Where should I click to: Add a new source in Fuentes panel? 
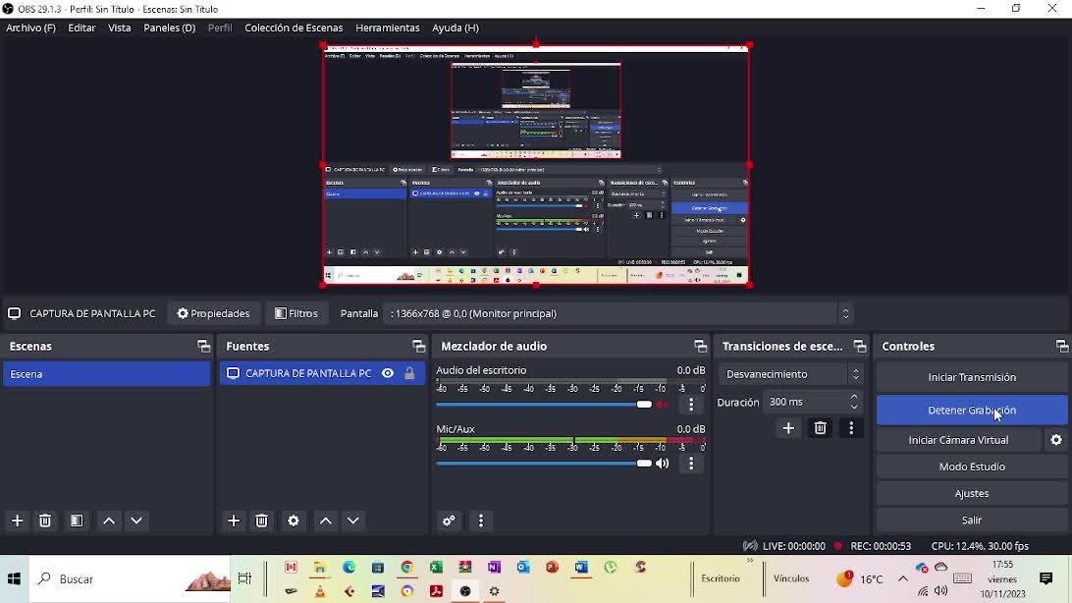234,521
